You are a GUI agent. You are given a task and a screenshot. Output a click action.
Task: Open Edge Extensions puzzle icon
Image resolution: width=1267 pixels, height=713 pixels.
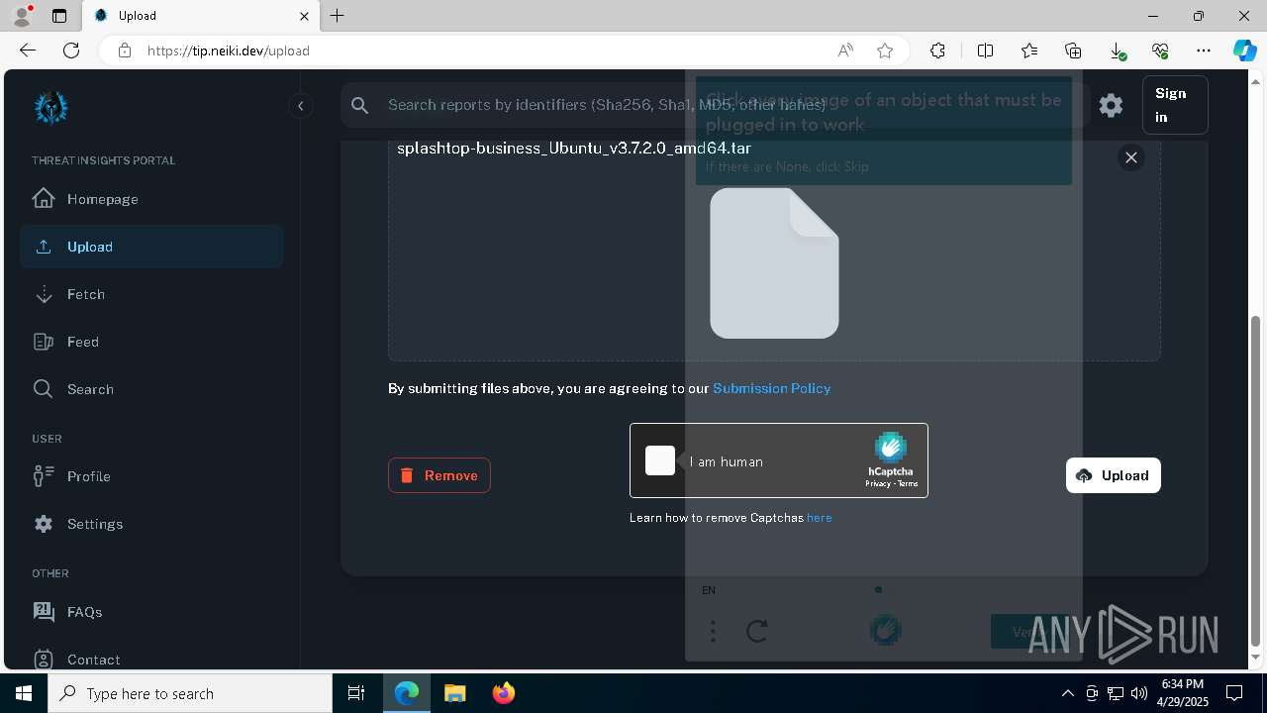pos(937,51)
